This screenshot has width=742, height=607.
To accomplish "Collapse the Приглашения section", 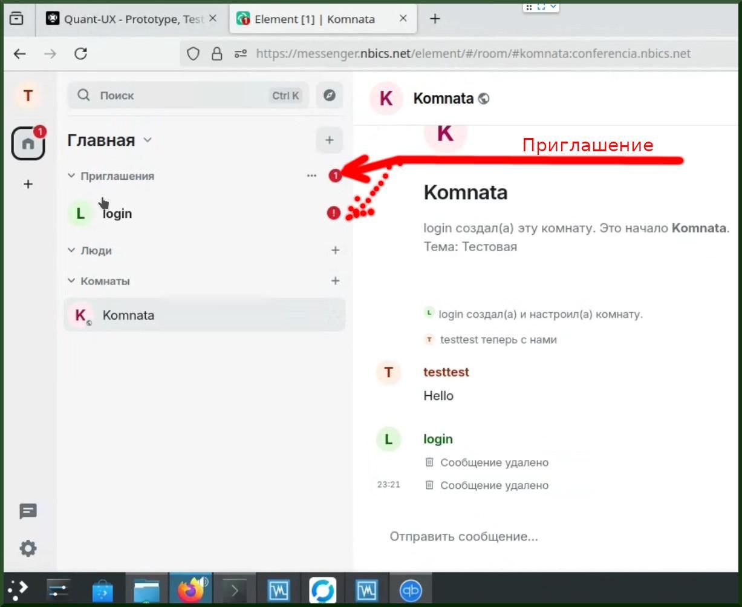I will tap(72, 176).
